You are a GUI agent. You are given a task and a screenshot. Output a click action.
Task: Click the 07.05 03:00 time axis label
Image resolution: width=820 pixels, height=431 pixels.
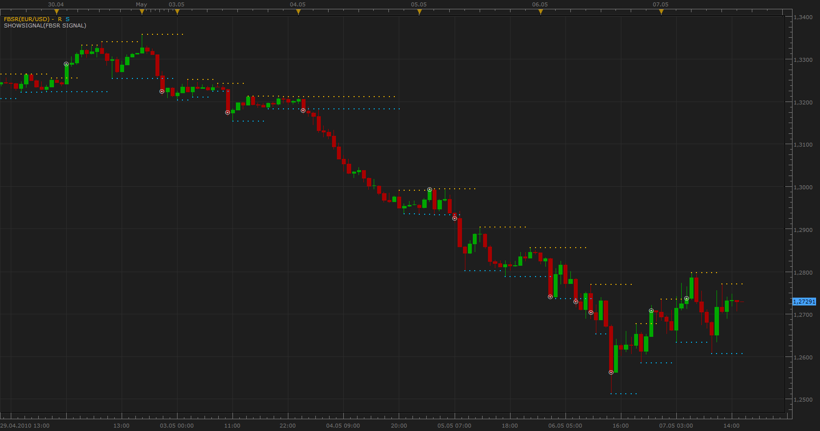point(676,426)
